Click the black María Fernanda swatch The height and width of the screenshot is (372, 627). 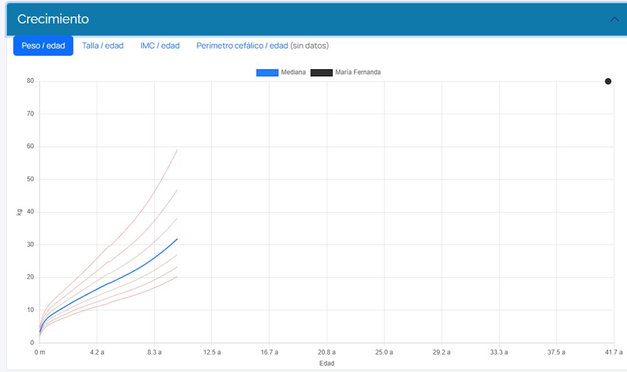[322, 72]
